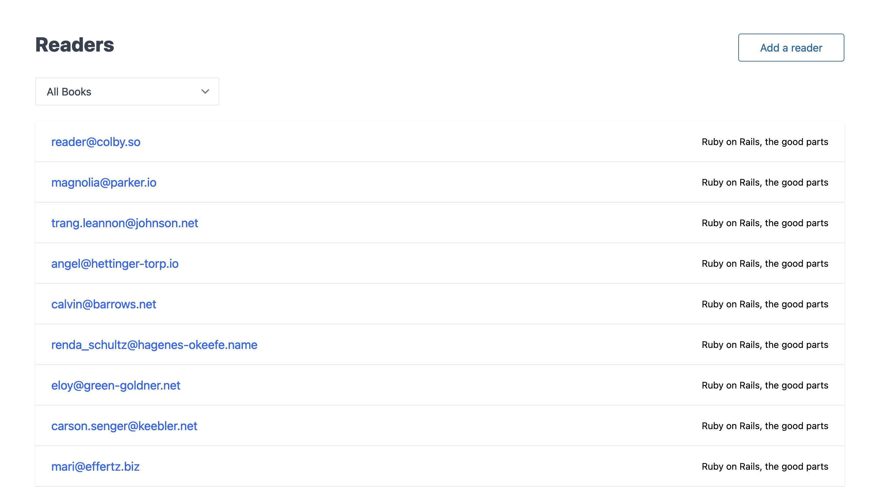Click the Readers page heading
Viewport: 871px width, 487px height.
point(75,45)
